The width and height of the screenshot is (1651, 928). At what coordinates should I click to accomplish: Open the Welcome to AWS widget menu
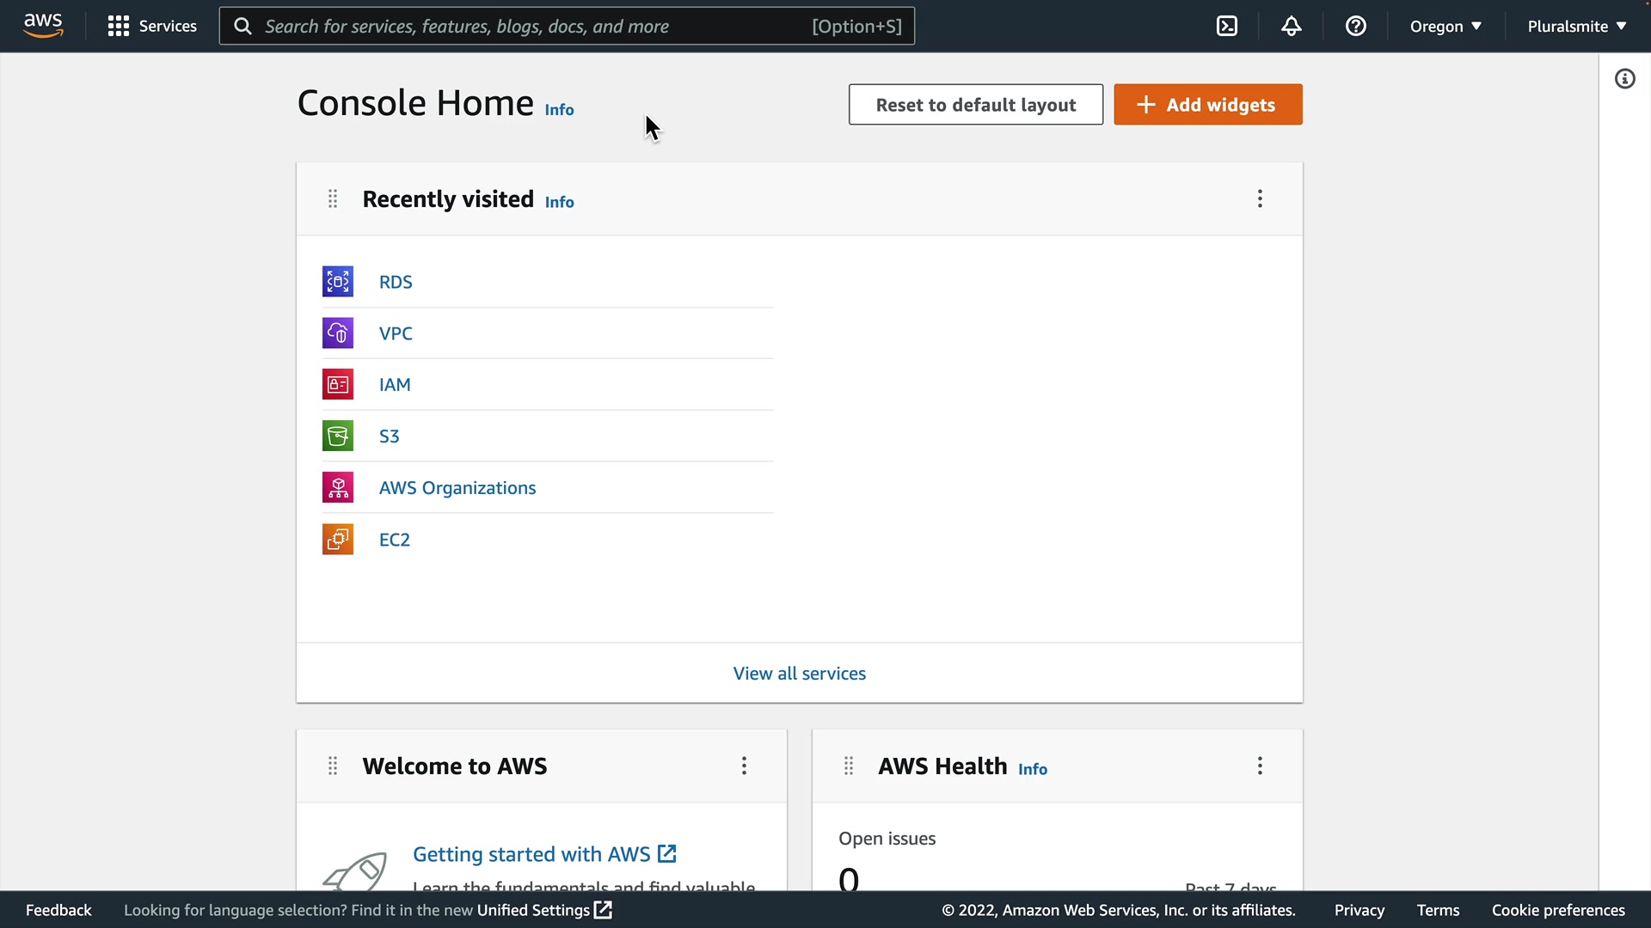[x=744, y=766]
